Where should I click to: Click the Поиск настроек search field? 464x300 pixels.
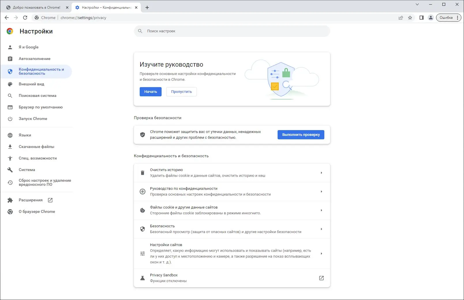point(232,31)
